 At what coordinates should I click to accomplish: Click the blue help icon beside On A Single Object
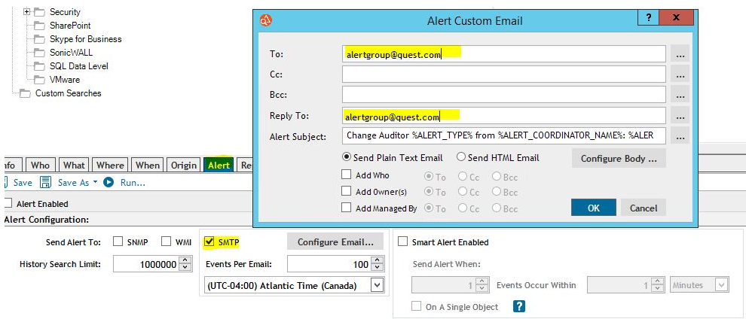click(519, 306)
